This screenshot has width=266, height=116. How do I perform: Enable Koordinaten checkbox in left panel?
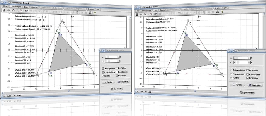pyautogui.click(x=117, y=72)
